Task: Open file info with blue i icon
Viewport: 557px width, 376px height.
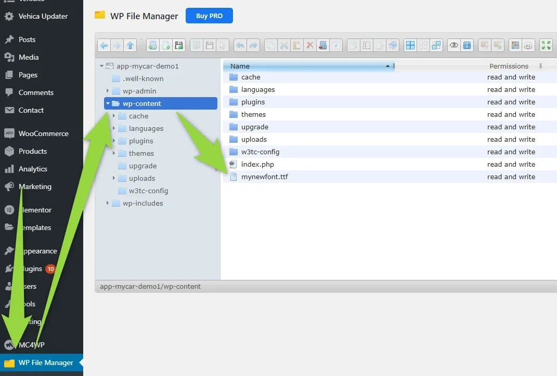Action: click(467, 45)
